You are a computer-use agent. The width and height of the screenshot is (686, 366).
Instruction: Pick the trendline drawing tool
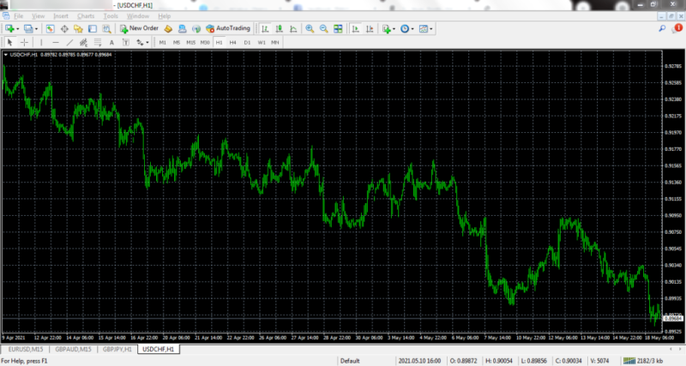[69, 42]
